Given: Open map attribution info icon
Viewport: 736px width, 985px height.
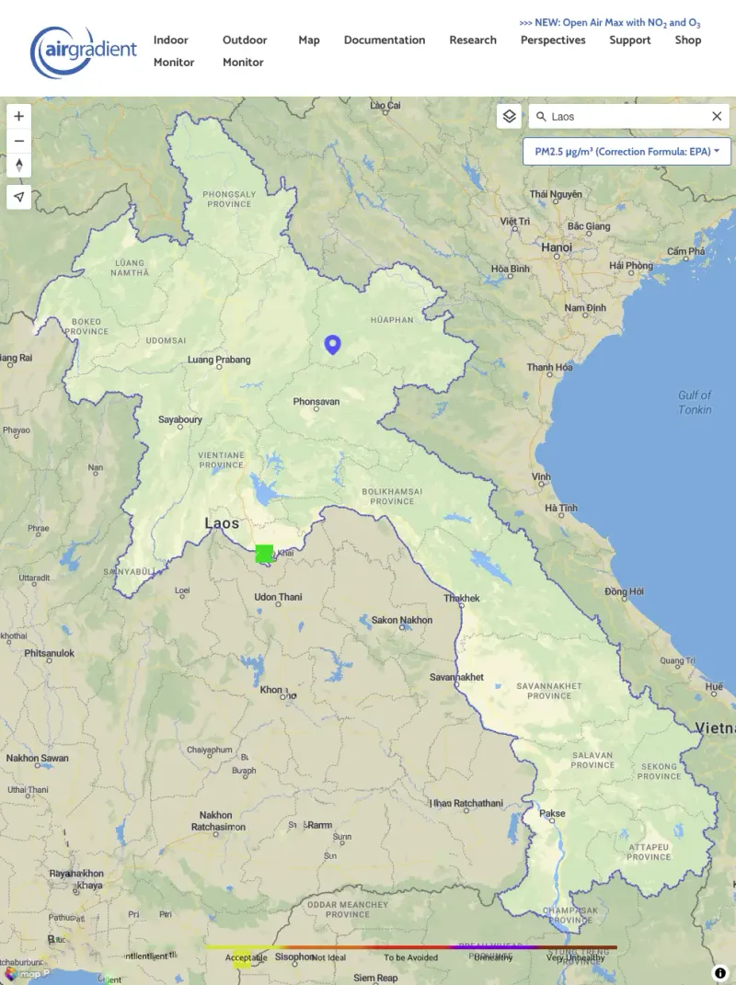Looking at the screenshot, I should 720,972.
